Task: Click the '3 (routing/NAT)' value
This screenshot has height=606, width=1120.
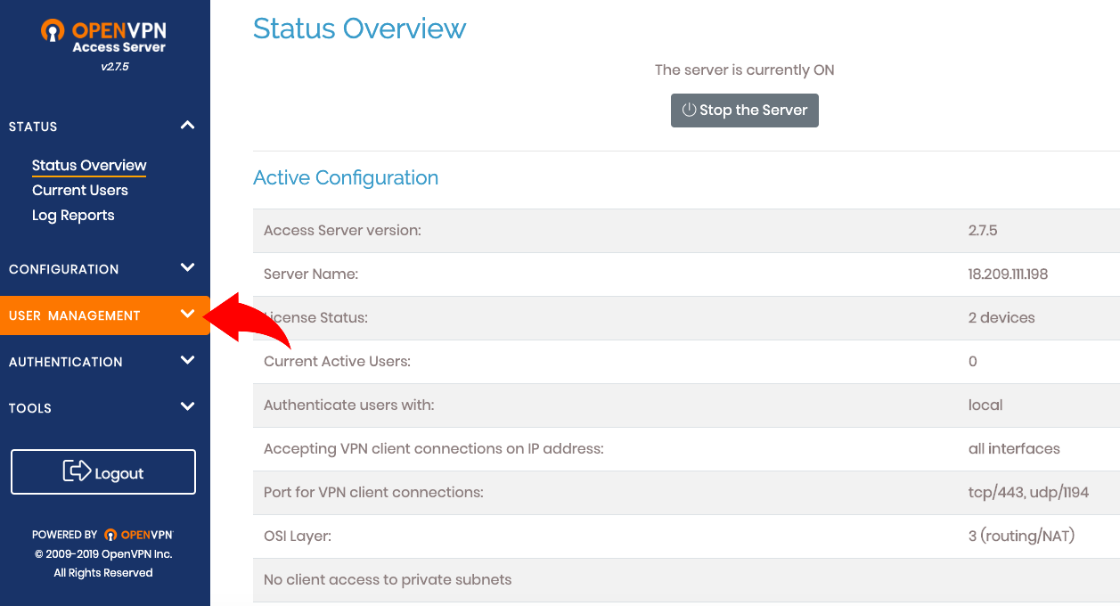Action: [x=1022, y=536]
